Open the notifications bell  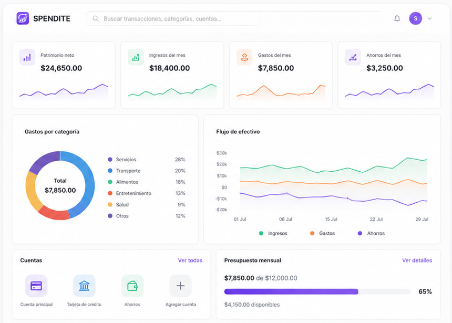click(x=397, y=19)
